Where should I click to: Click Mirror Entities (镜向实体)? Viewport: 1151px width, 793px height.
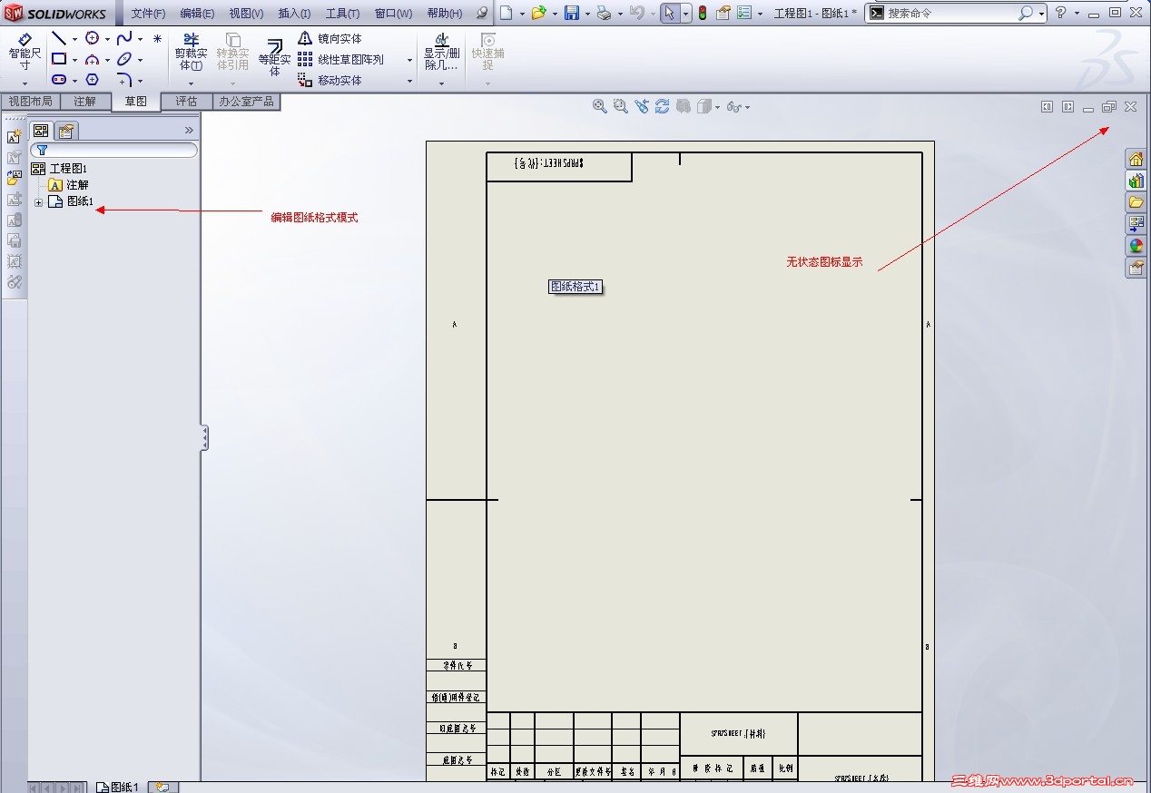tap(330, 38)
